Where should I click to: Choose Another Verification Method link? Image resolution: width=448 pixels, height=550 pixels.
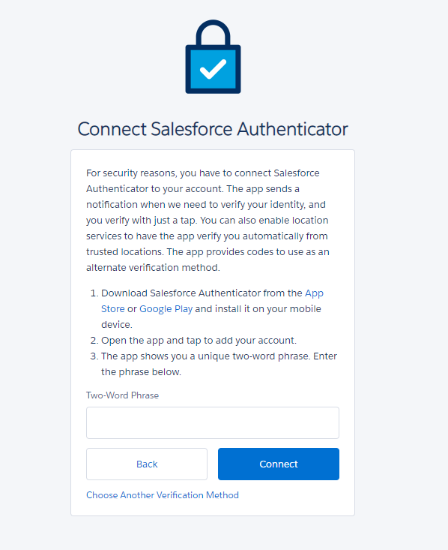163,495
